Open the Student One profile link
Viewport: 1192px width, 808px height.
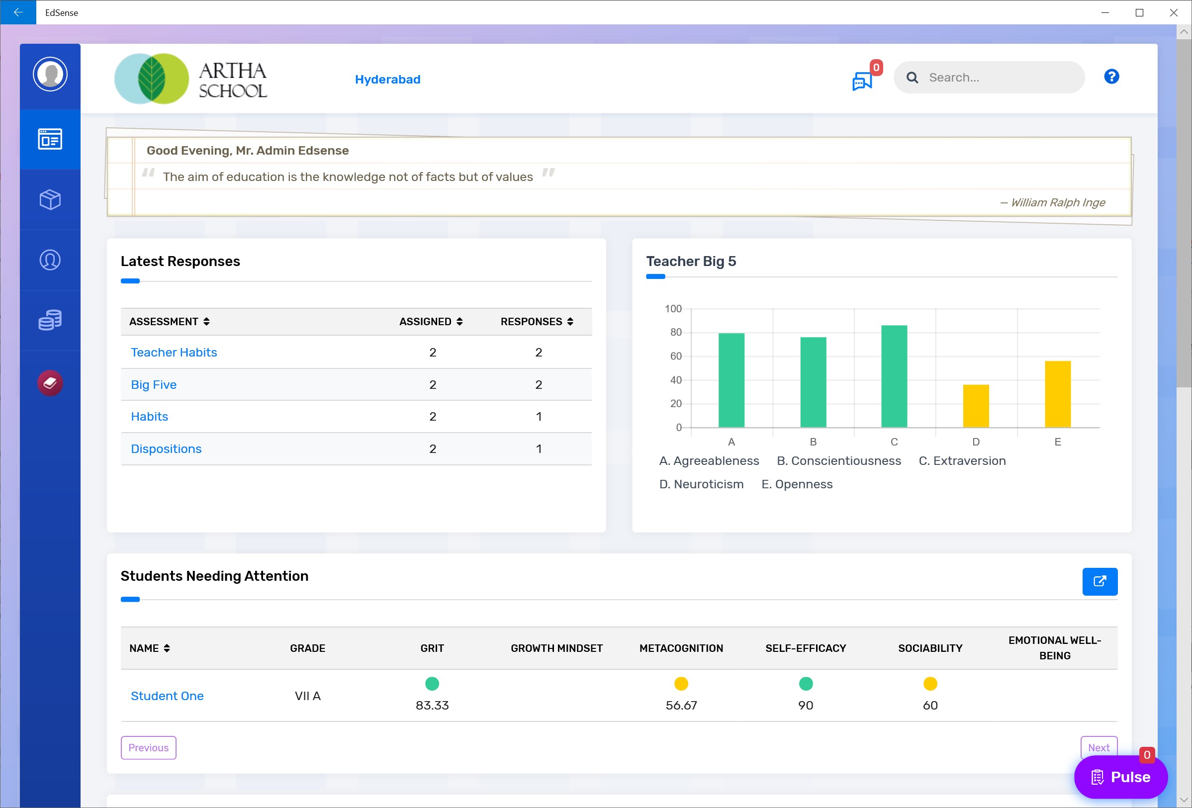(167, 696)
